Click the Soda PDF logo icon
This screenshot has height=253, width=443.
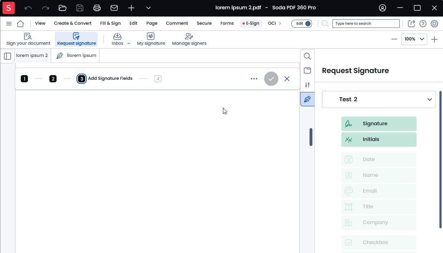click(x=9, y=8)
